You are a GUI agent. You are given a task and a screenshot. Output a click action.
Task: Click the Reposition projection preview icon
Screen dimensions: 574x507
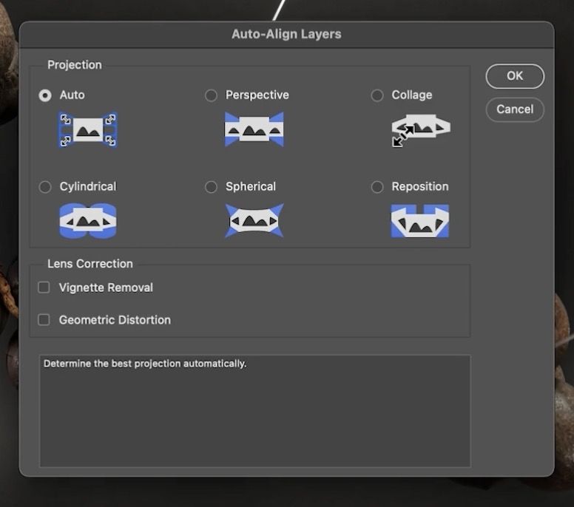tap(419, 221)
